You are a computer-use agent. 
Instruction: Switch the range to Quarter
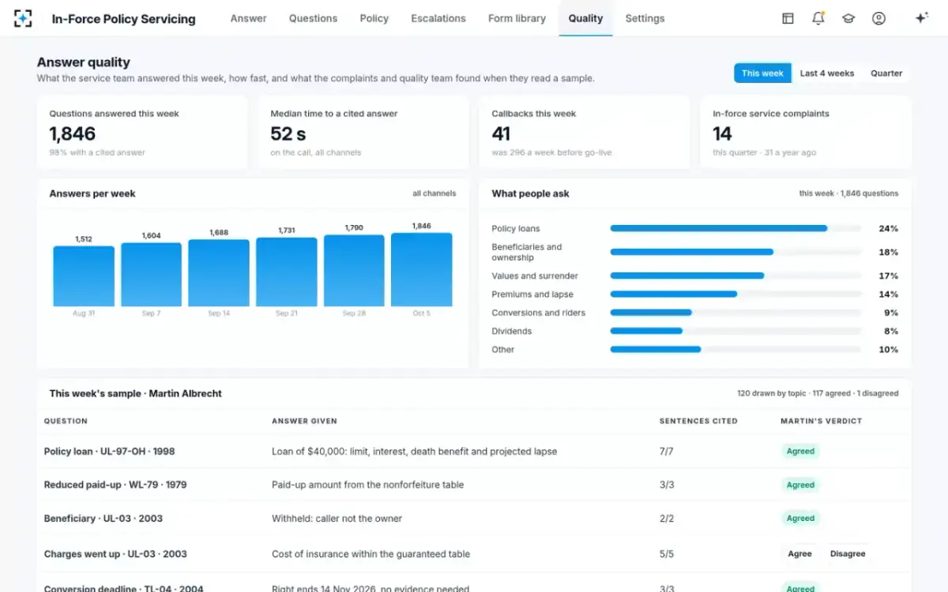click(886, 73)
